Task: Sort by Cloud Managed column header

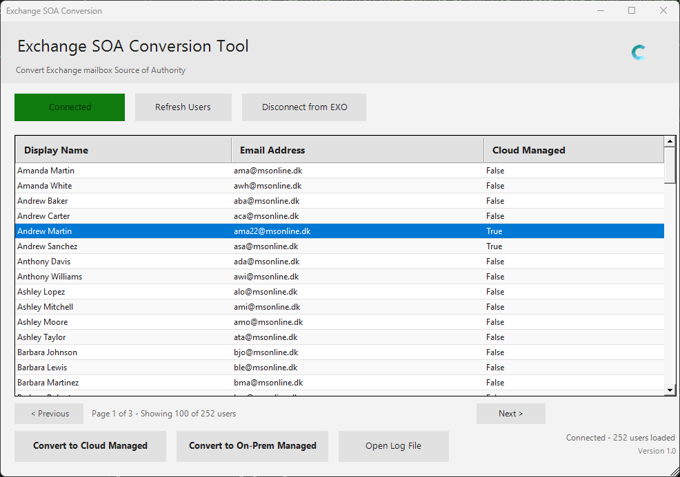Action: click(574, 150)
